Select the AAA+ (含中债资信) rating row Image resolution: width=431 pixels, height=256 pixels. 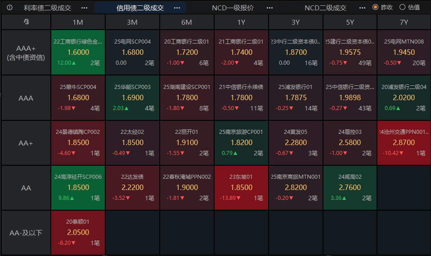click(x=26, y=53)
